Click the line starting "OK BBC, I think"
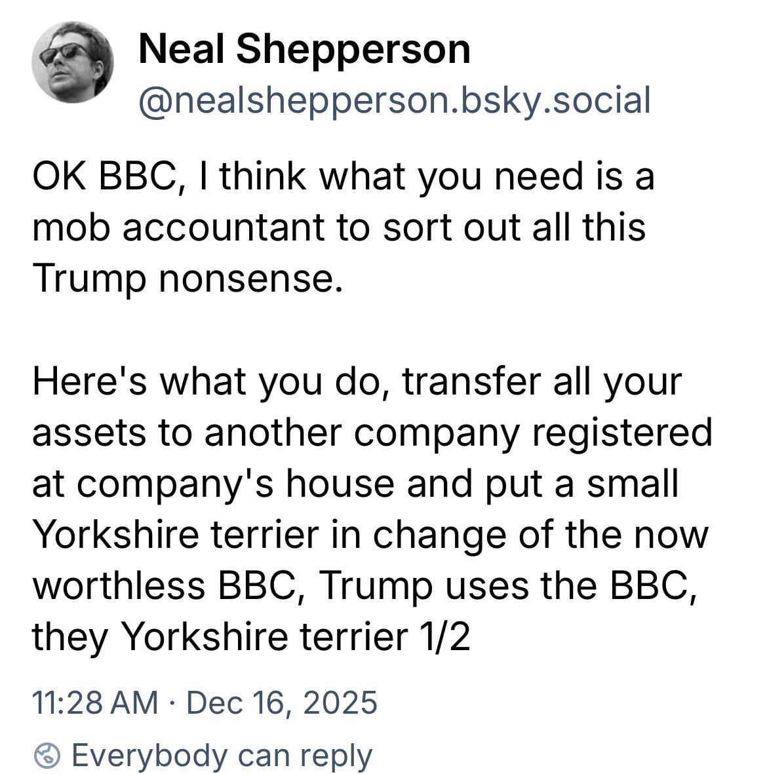 pyautogui.click(x=343, y=176)
